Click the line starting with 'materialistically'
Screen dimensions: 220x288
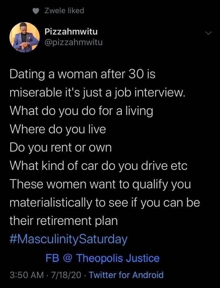(x=105, y=202)
